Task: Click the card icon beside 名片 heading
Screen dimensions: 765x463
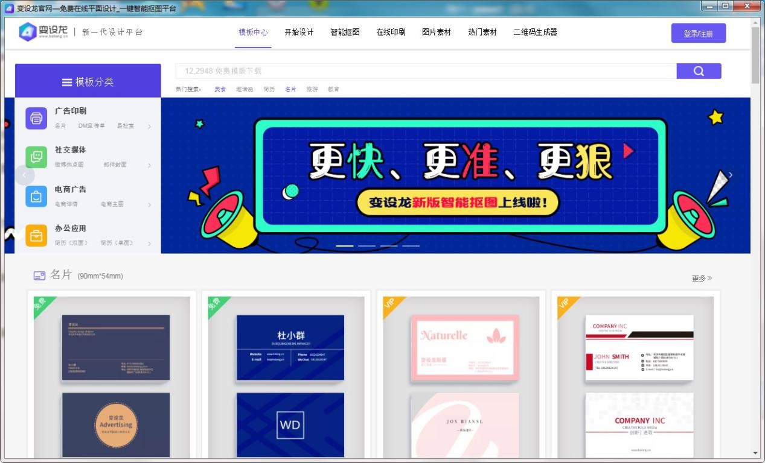Action: (x=39, y=276)
